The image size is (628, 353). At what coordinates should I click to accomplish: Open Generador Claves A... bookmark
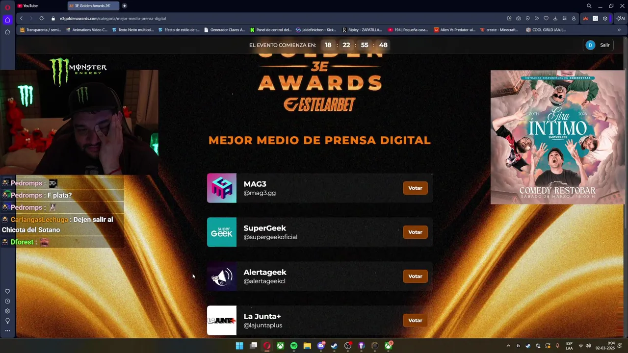pos(224,30)
